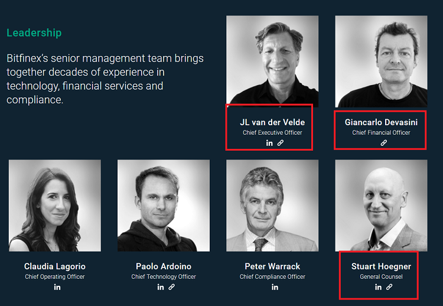Open Paolo Ardoino's LinkedIn icon
Viewport: 443px width, 306px height.
tap(161, 287)
